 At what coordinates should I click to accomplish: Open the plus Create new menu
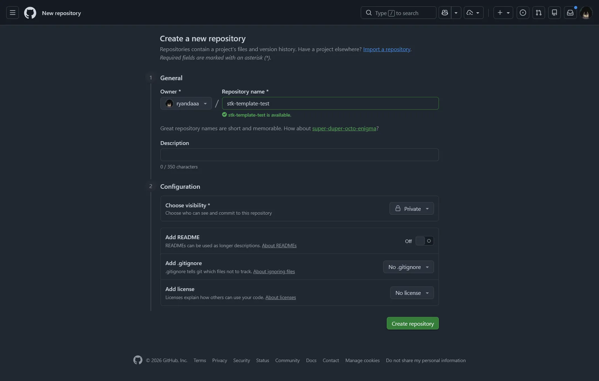(503, 13)
